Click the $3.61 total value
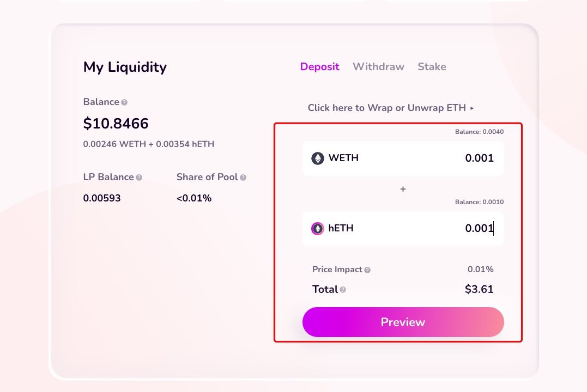587x392 pixels. [x=479, y=289]
